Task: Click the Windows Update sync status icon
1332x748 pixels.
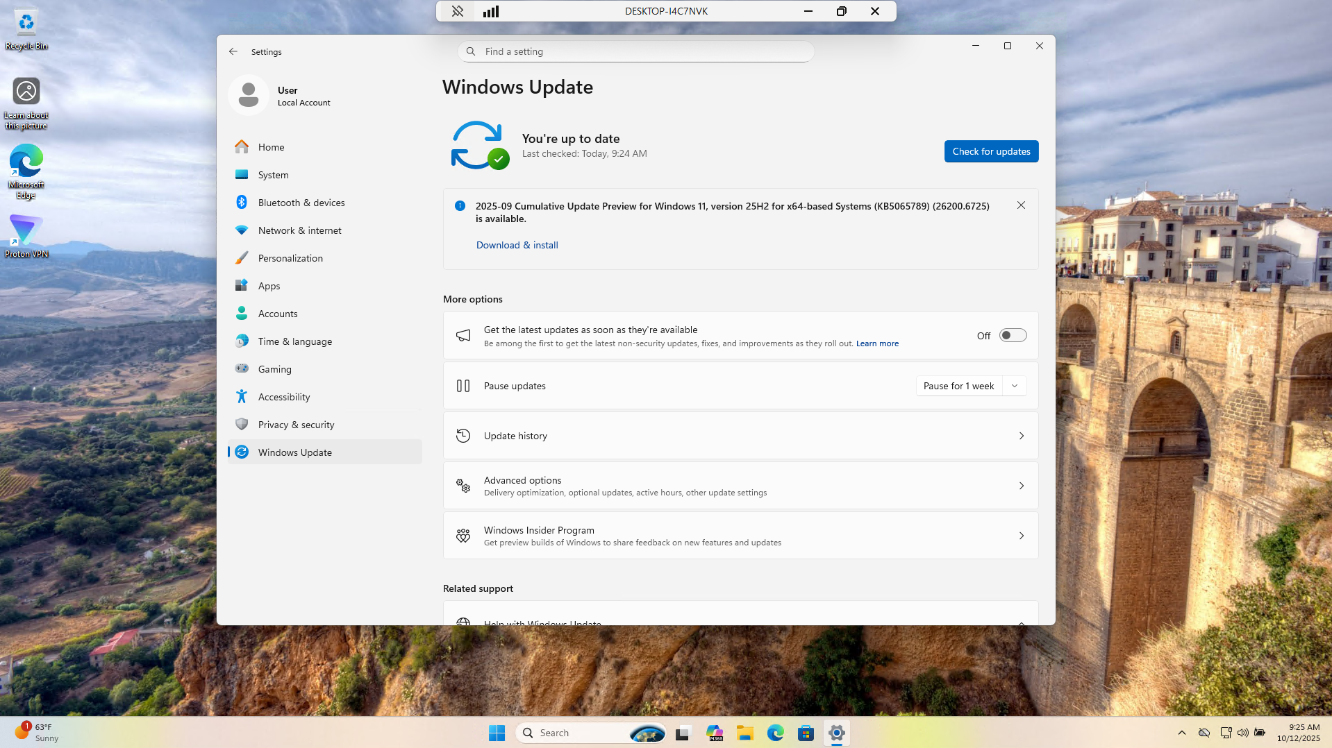Action: coord(479,145)
